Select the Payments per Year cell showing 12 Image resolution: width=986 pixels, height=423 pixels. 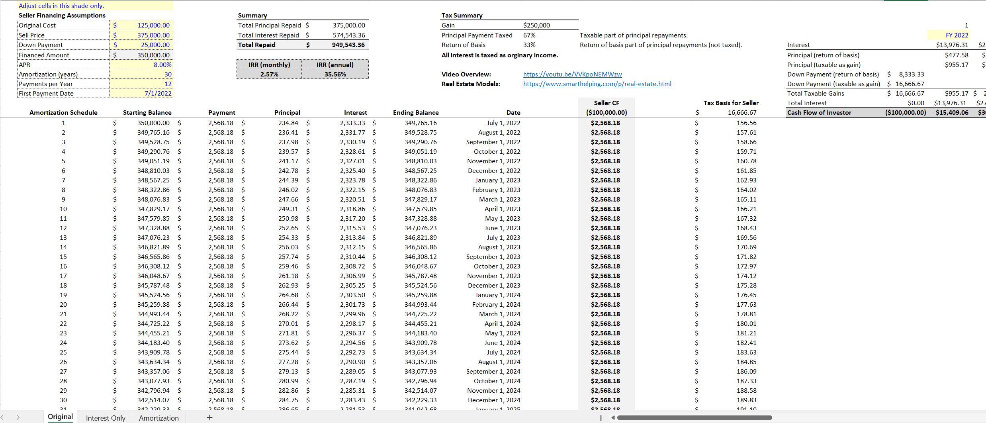point(141,84)
